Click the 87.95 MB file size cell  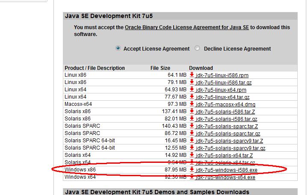175,169
